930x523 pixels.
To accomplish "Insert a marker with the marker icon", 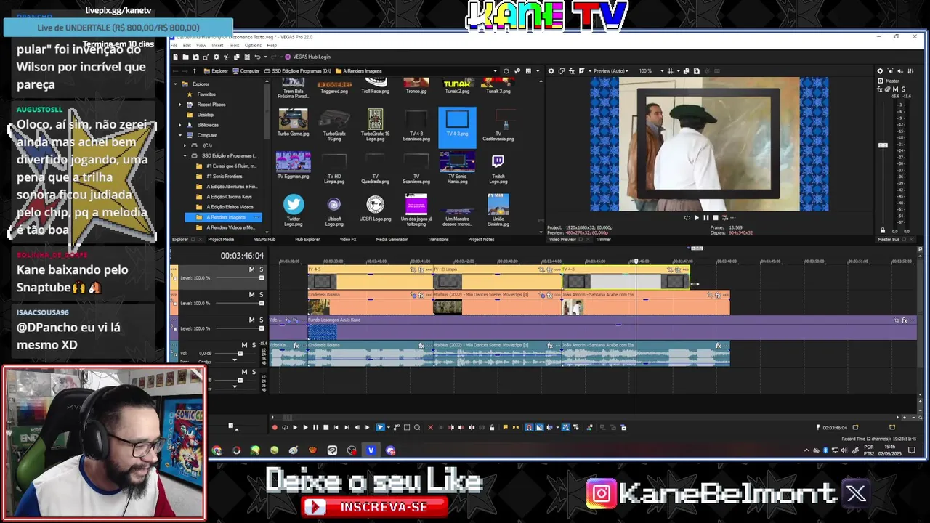I will 505,427.
